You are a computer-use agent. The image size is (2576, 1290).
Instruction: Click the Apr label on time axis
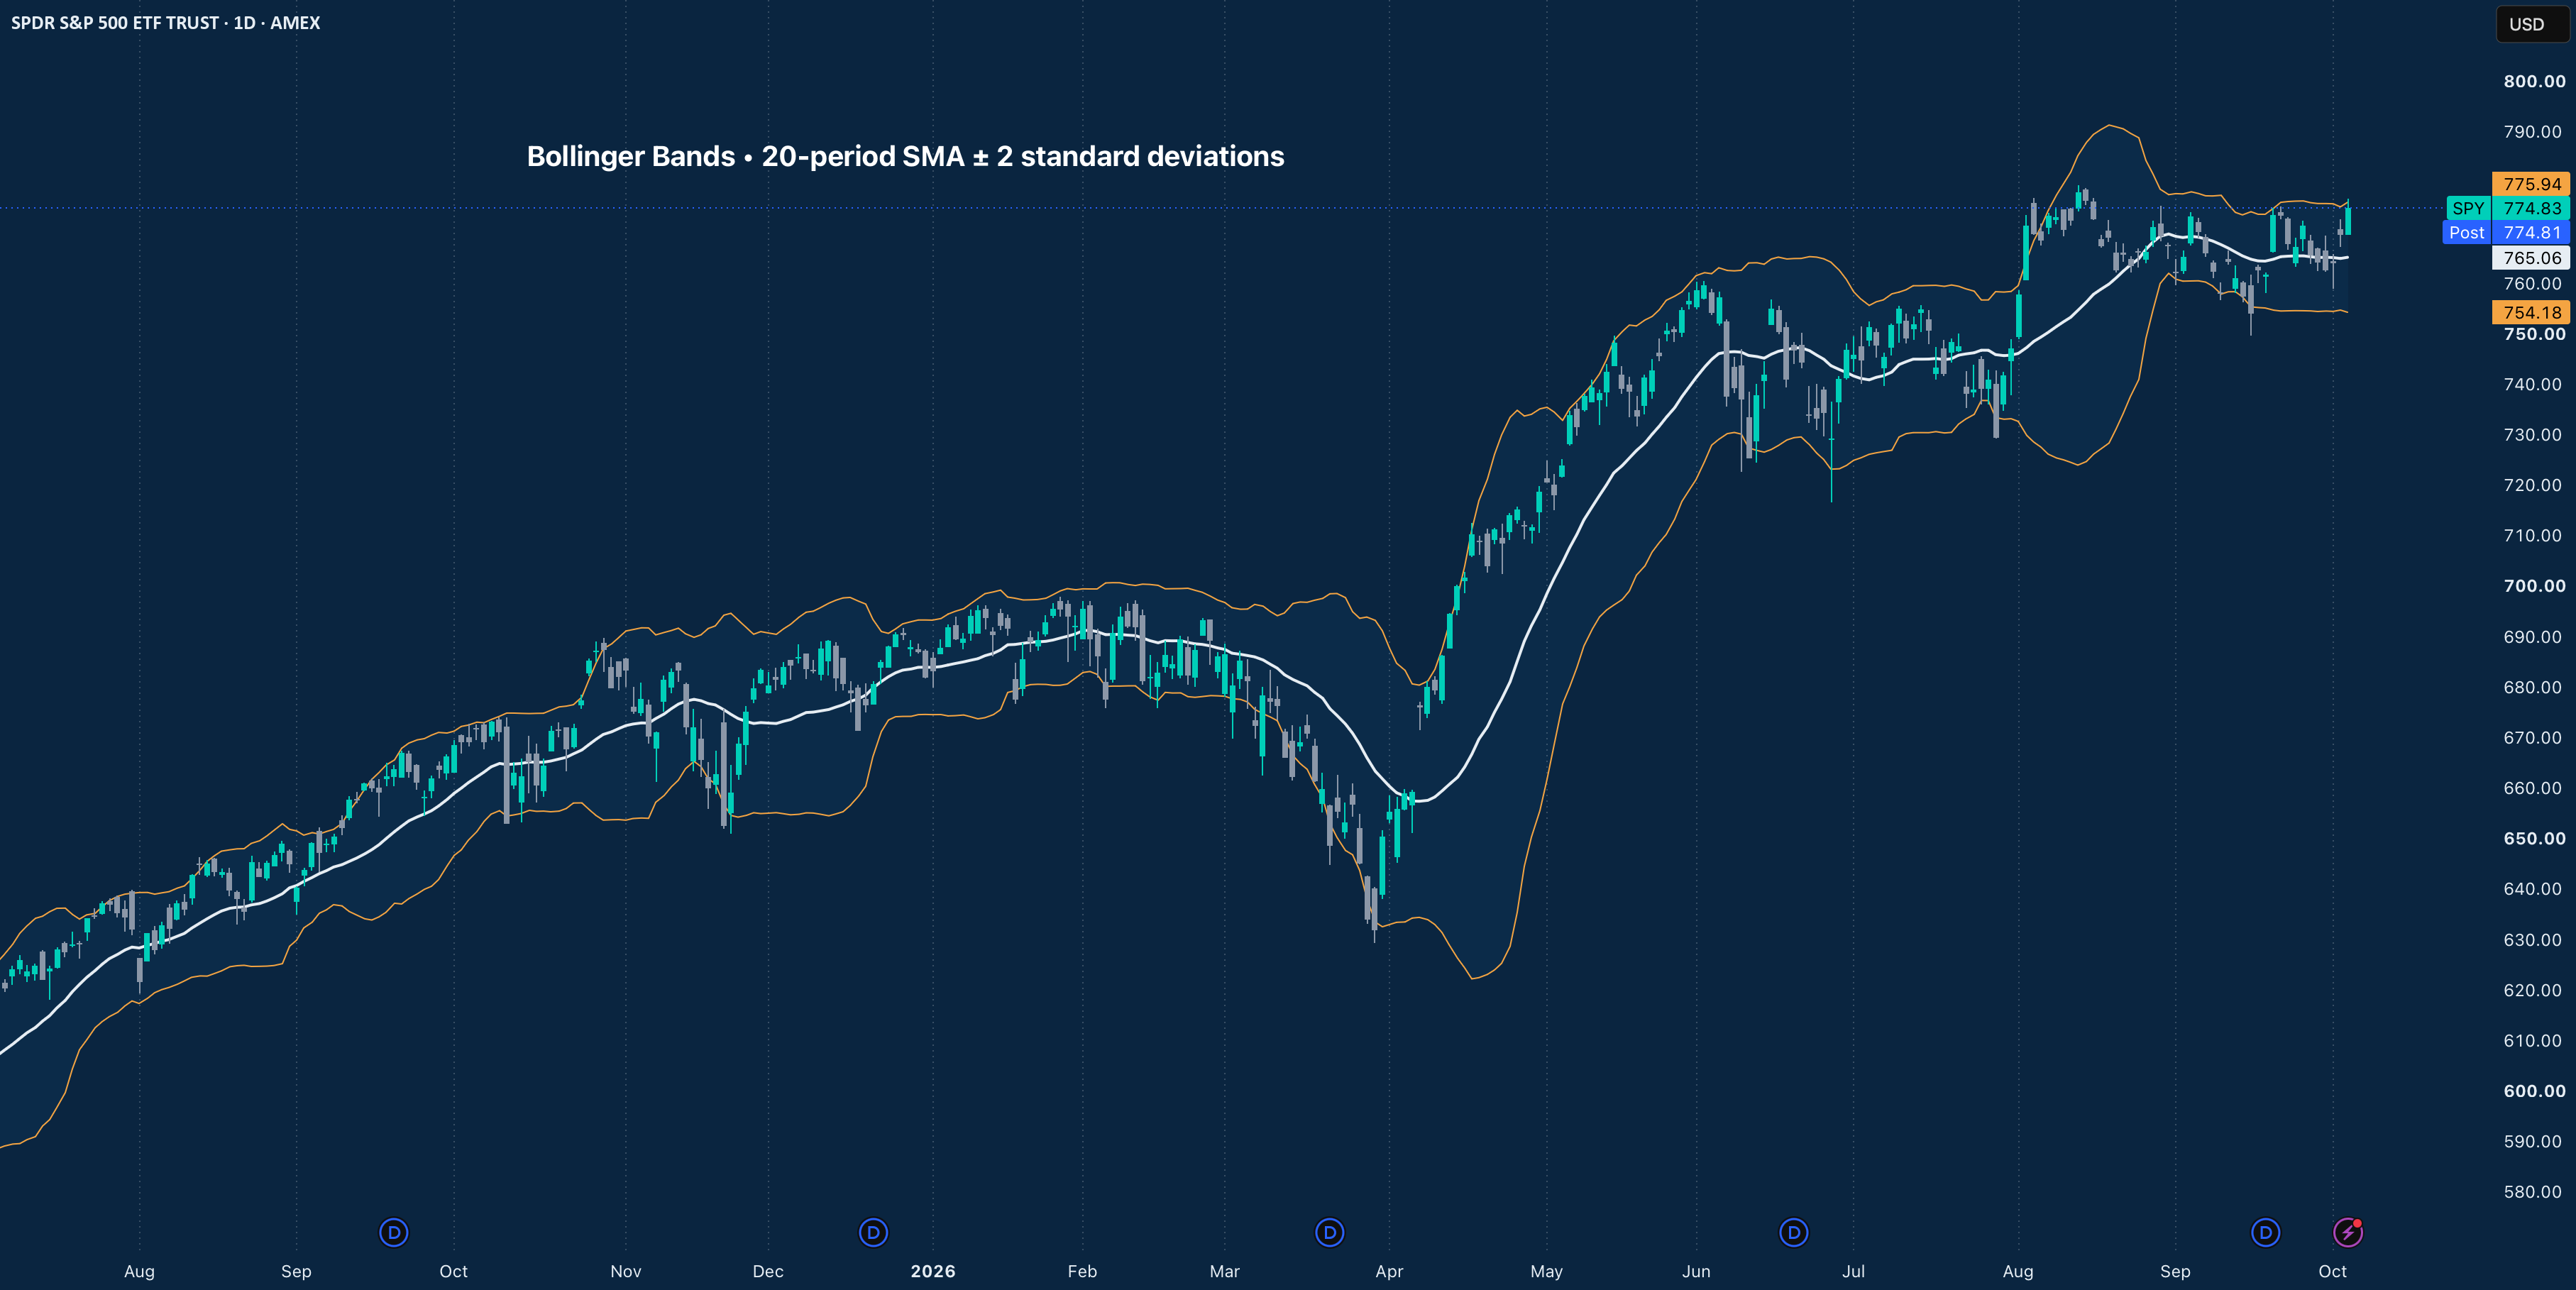coord(1389,1271)
